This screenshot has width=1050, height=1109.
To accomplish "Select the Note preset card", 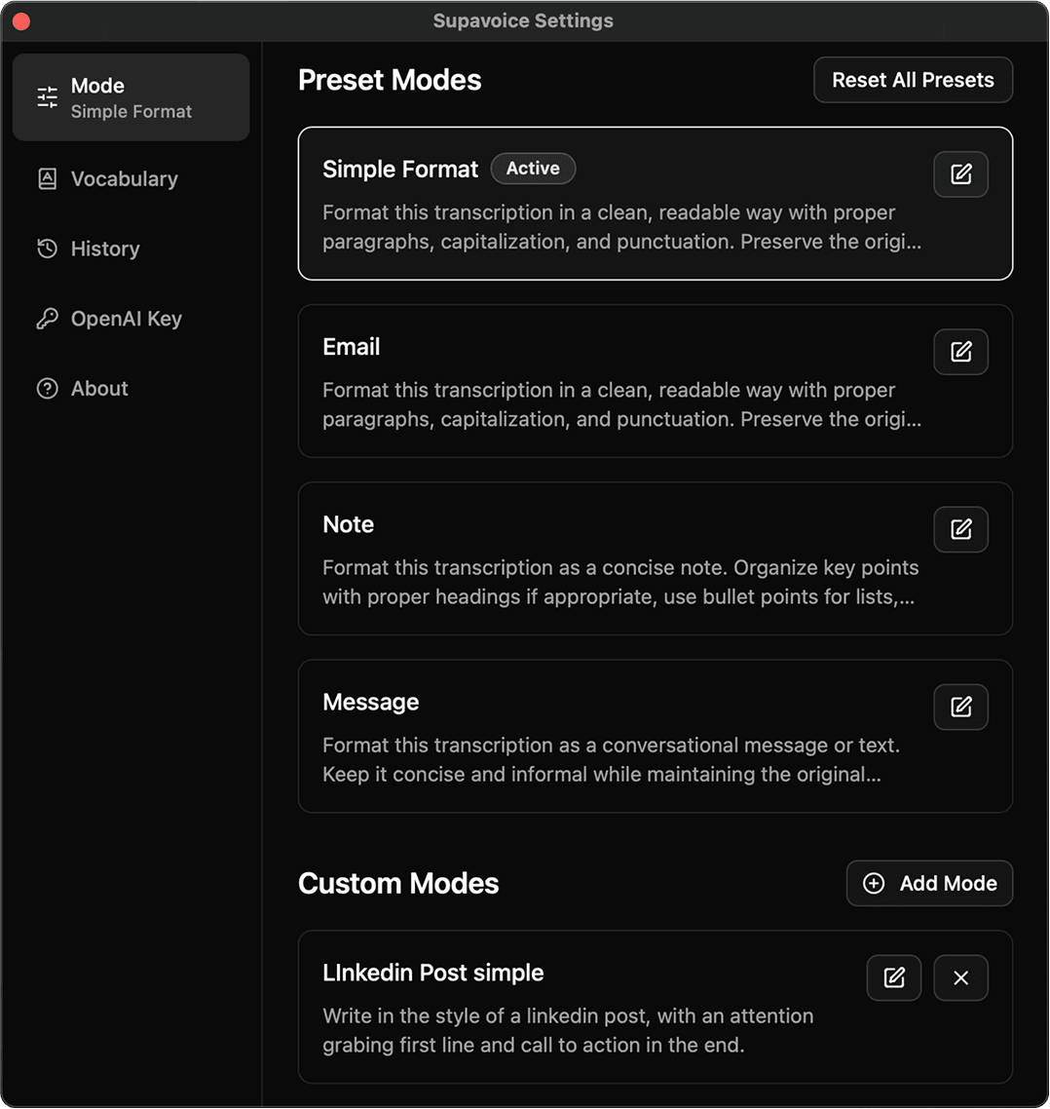I will point(655,558).
